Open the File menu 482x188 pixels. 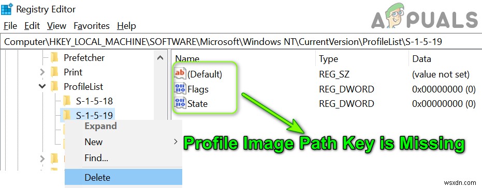tap(10, 26)
